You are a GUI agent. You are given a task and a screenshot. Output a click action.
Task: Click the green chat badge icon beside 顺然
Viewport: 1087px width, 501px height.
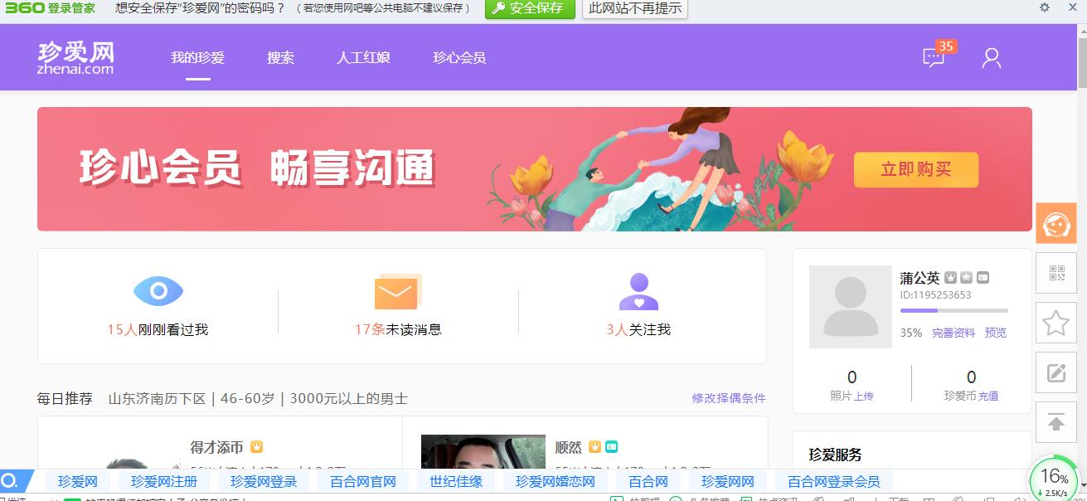coord(610,446)
